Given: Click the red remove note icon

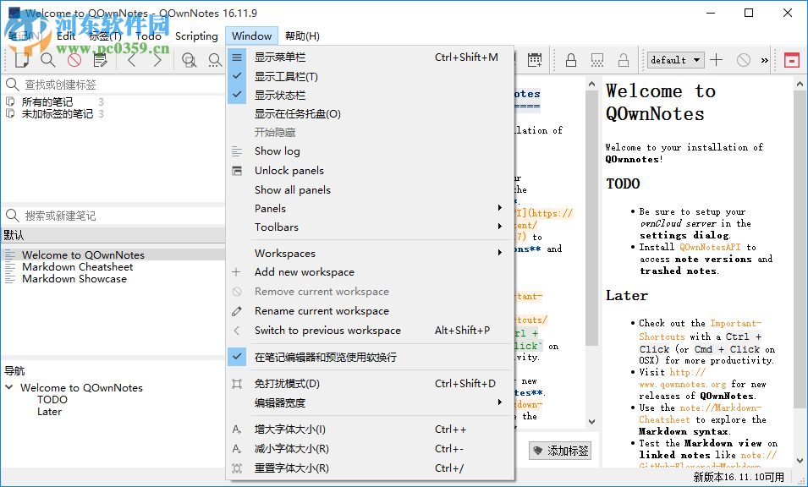Looking at the screenshot, I should pos(74,60).
